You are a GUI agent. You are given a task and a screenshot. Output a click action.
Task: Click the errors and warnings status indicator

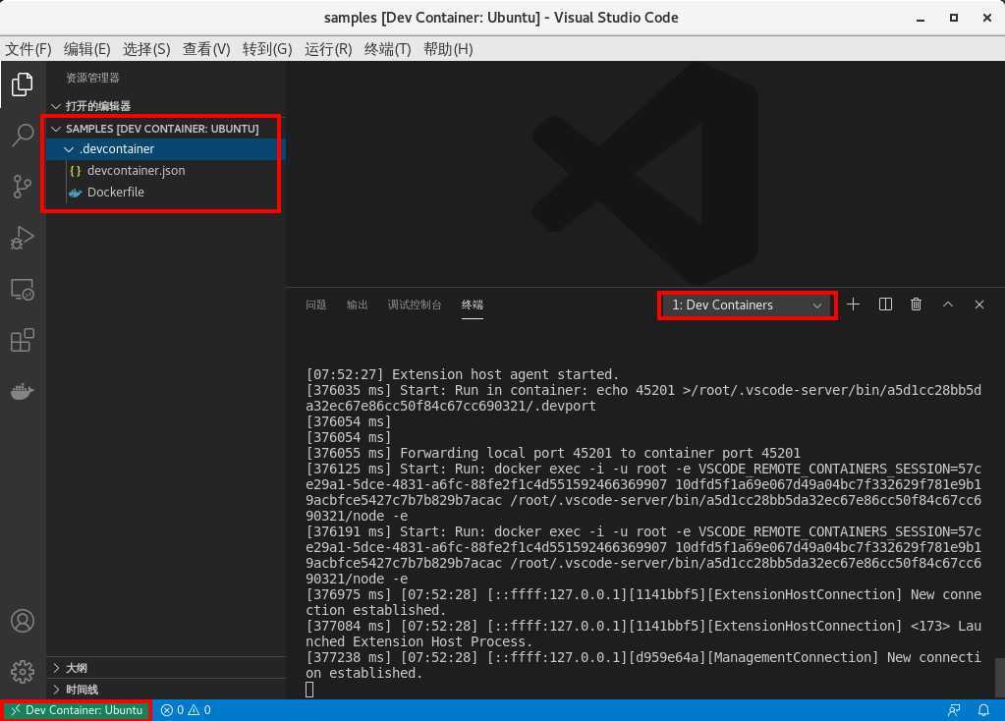(186, 710)
